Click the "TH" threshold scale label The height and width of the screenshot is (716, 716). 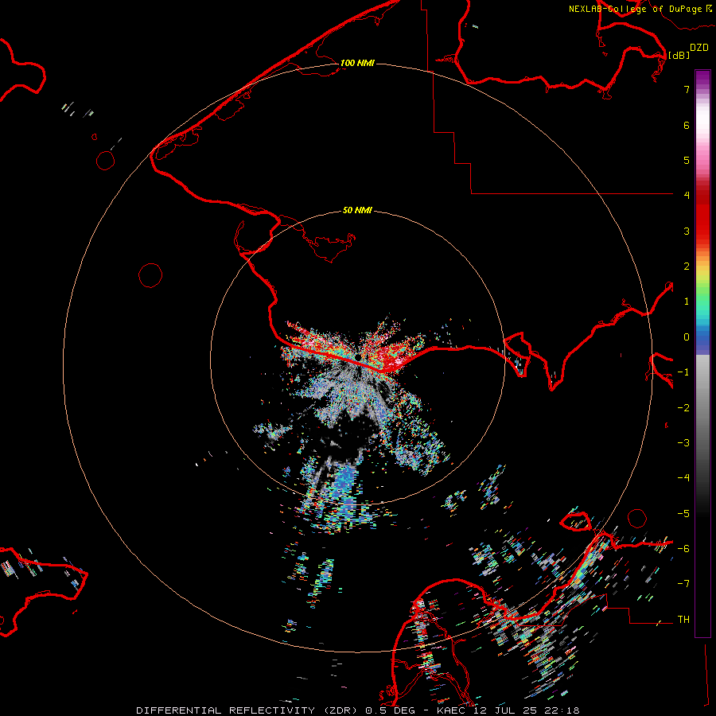pos(683,620)
